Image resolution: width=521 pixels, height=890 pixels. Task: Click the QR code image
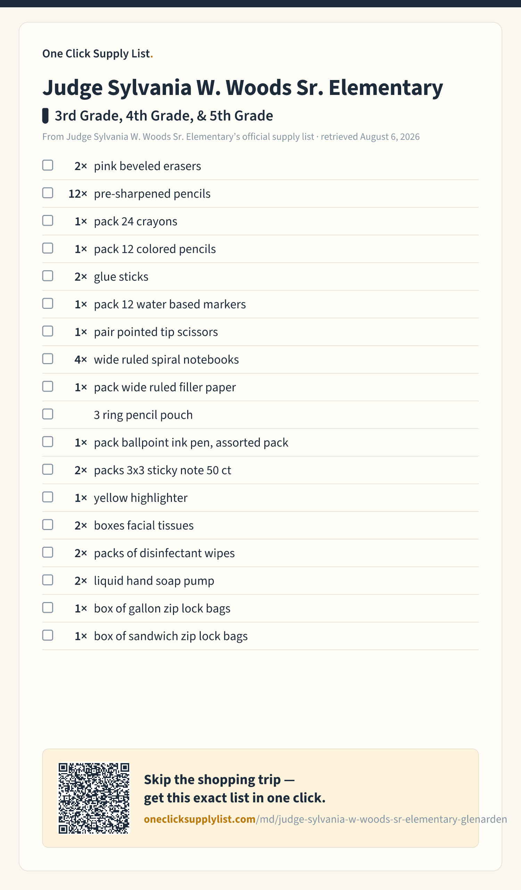[94, 798]
